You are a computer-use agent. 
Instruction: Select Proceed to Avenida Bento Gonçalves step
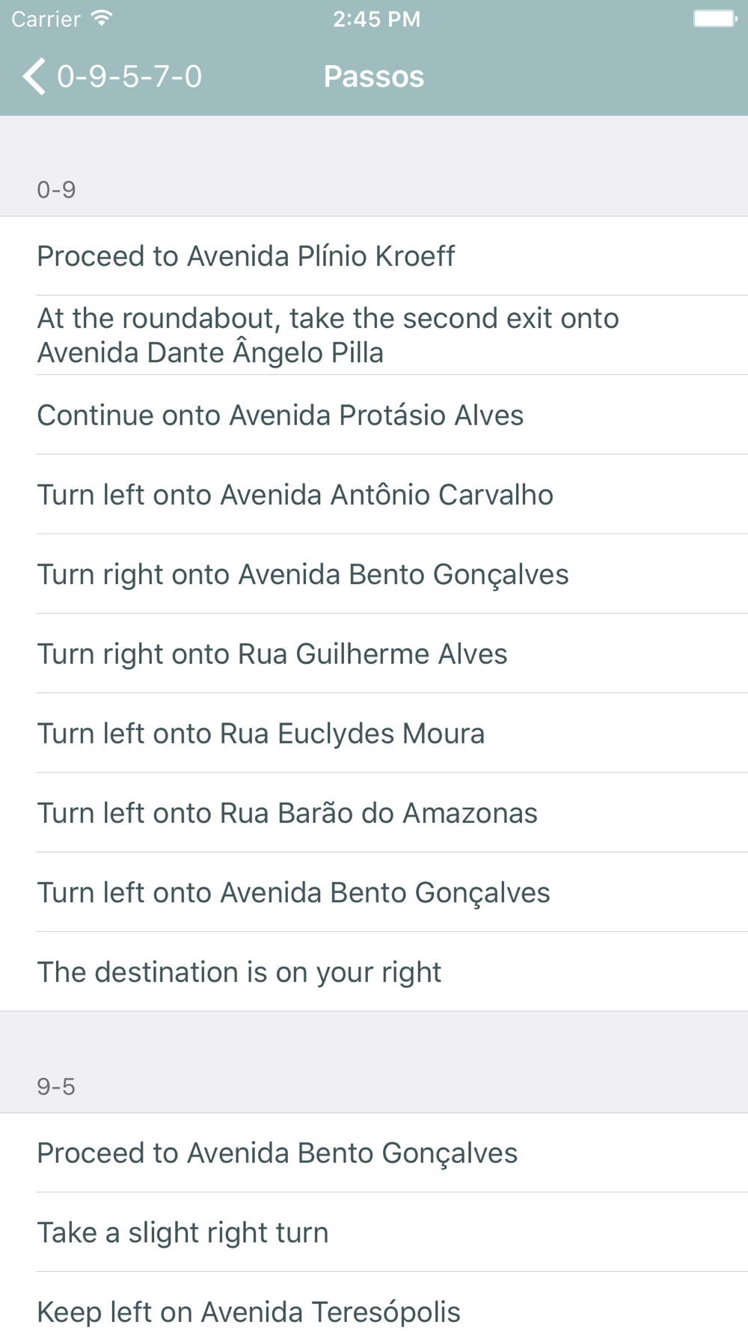click(x=374, y=1153)
